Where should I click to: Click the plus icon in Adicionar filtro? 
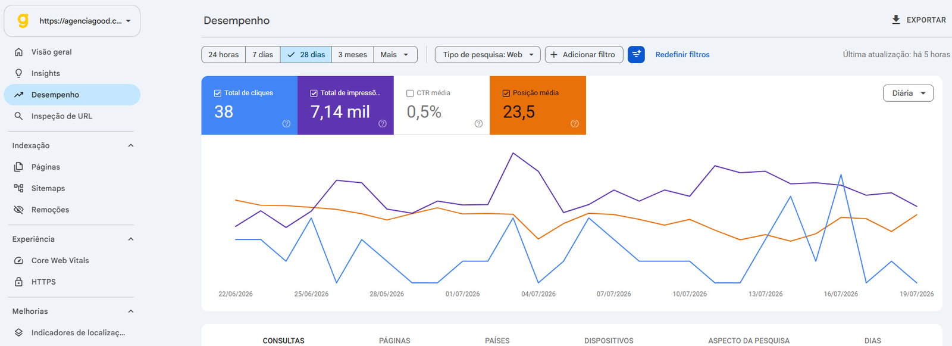click(x=554, y=54)
